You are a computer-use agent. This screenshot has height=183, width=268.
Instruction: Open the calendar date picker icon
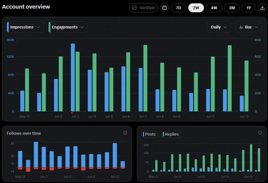(x=164, y=8)
